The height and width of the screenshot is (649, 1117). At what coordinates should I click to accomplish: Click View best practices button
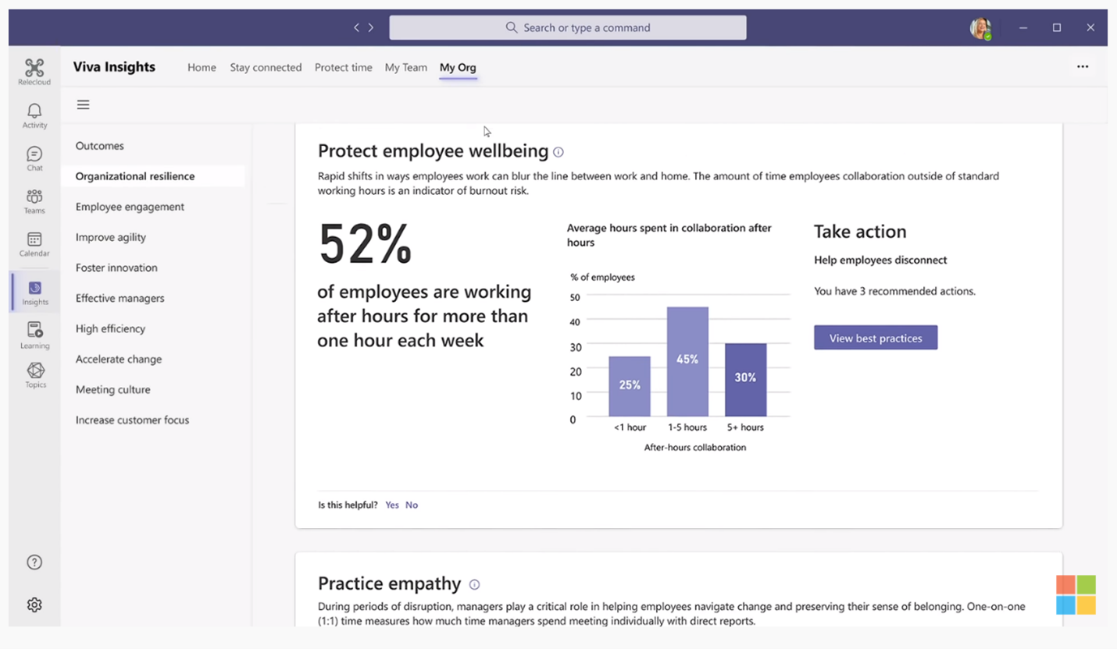pyautogui.click(x=876, y=338)
